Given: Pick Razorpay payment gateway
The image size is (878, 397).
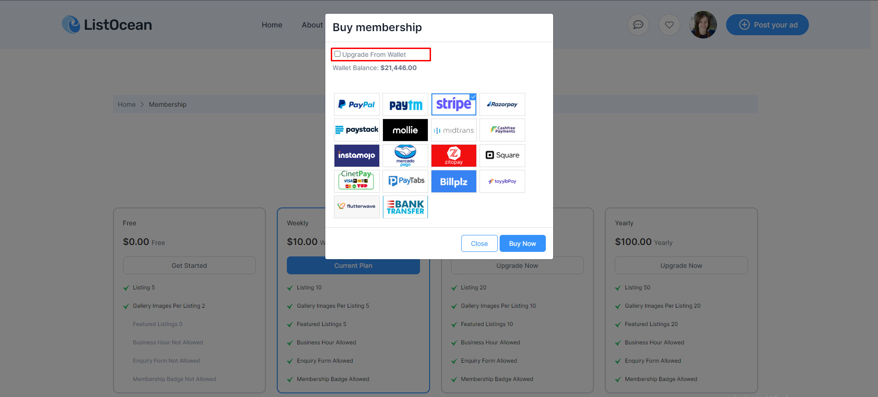Looking at the screenshot, I should pyautogui.click(x=502, y=104).
